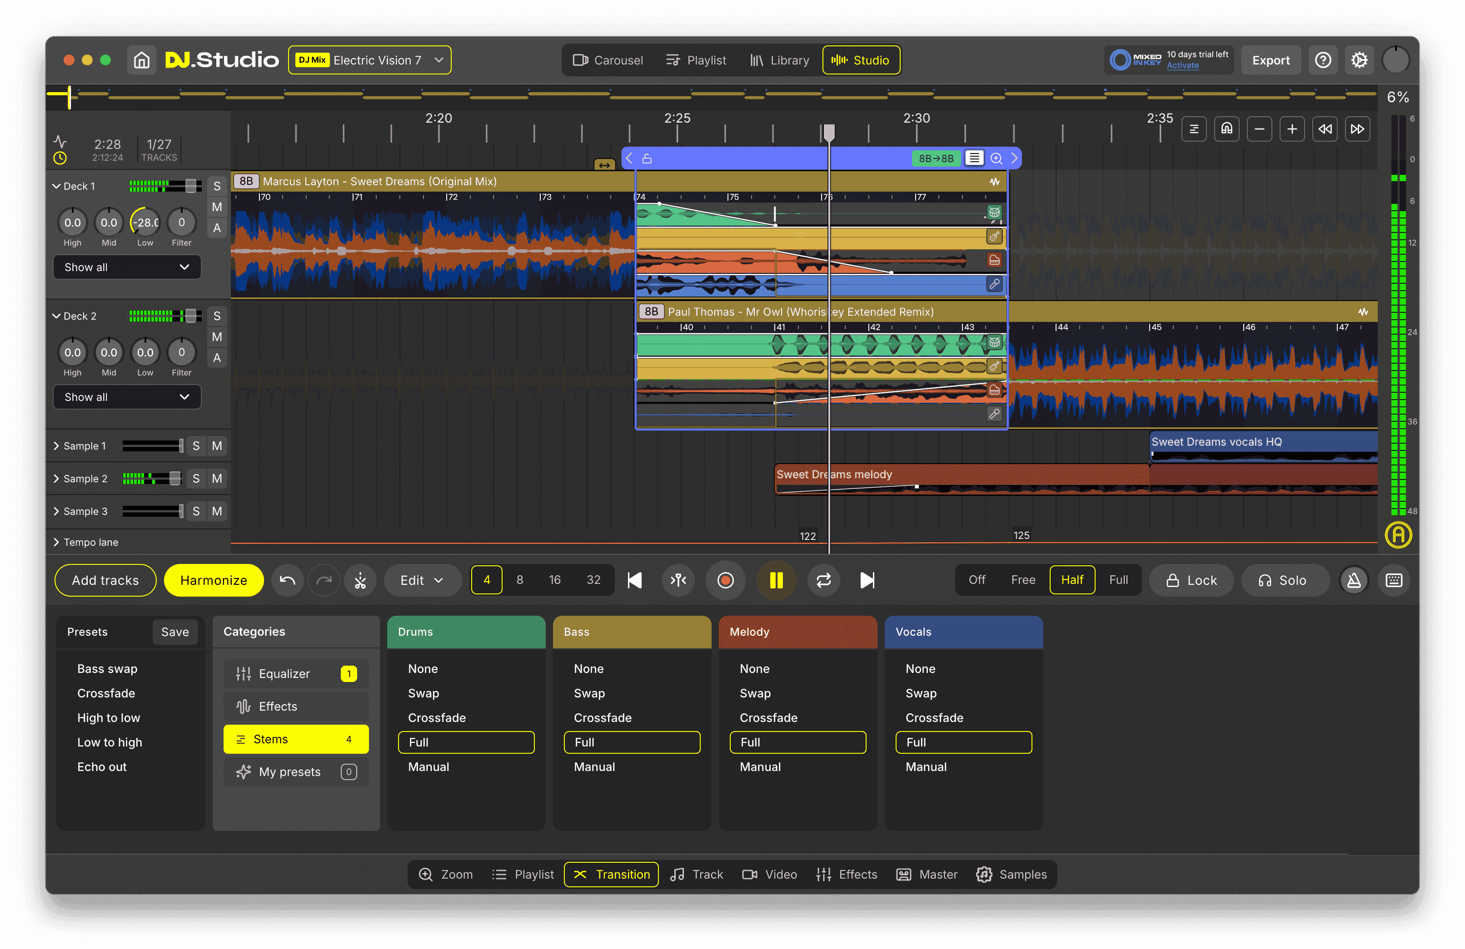The image size is (1465, 949).
Task: Open settings gear icon in header
Action: pyautogui.click(x=1359, y=60)
